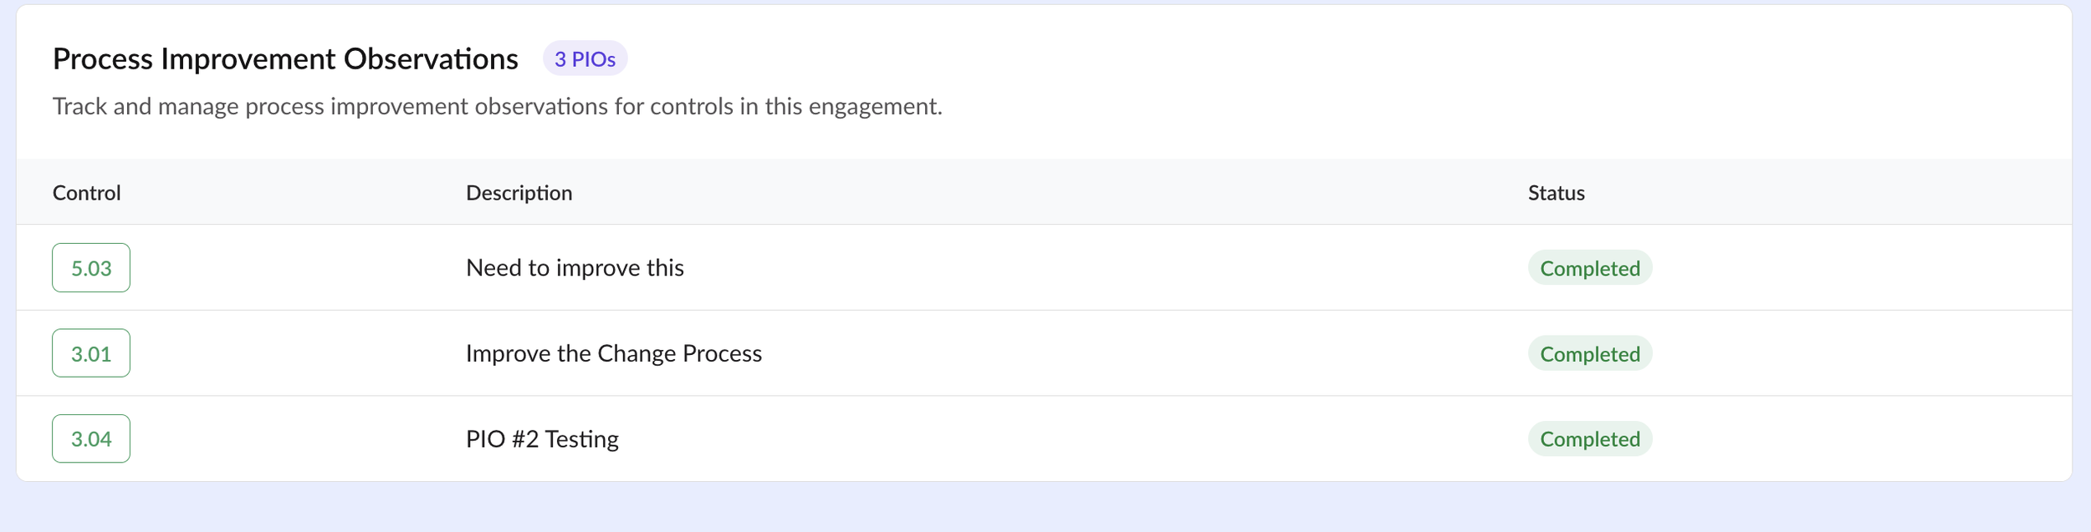Screen dimensions: 2091x532
Task: Click the Description column header
Action: 519,193
